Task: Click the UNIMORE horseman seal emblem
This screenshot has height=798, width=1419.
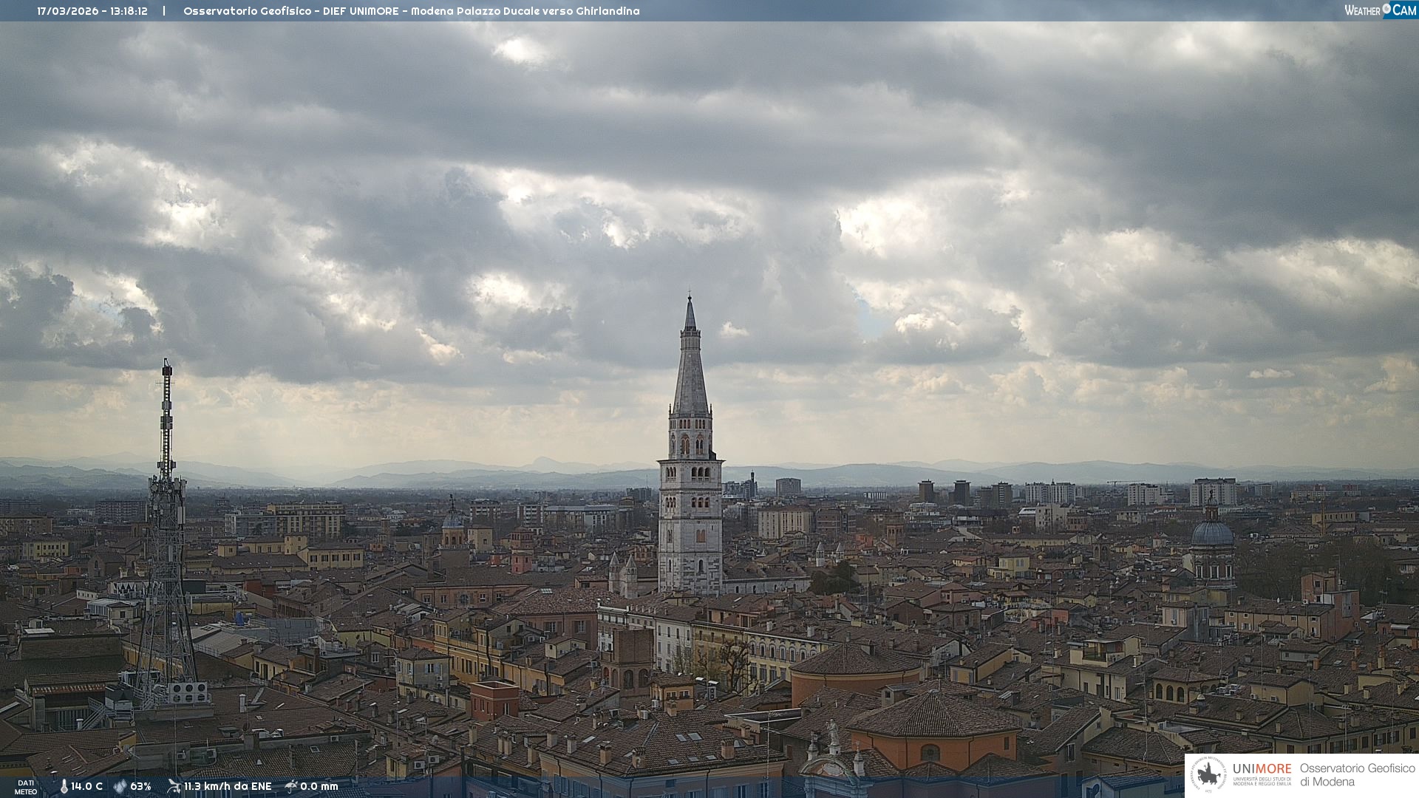Action: click(x=1208, y=775)
